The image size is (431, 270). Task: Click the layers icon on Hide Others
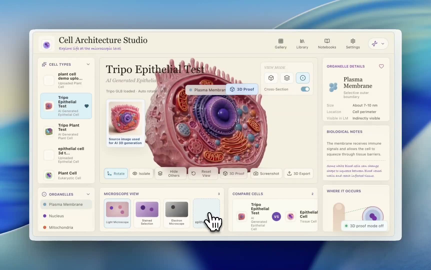pyautogui.click(x=160, y=173)
